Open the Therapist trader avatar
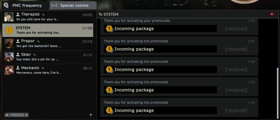The width and height of the screenshot is (280, 120). [x=9, y=17]
